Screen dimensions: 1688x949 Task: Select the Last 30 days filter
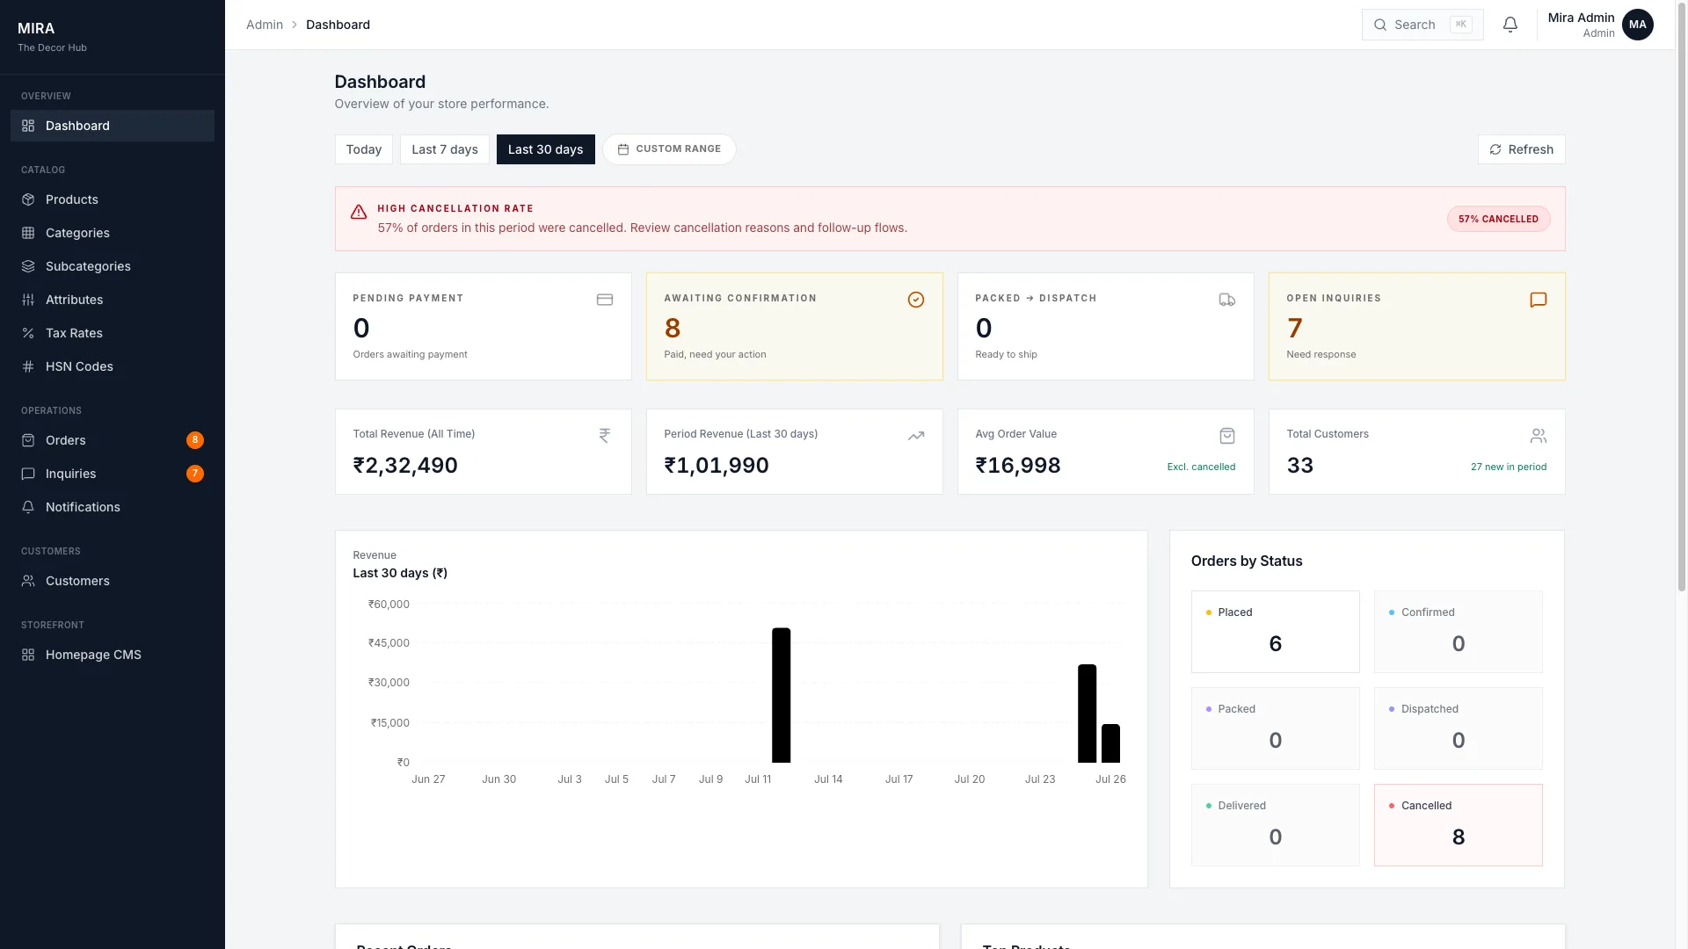coord(545,149)
